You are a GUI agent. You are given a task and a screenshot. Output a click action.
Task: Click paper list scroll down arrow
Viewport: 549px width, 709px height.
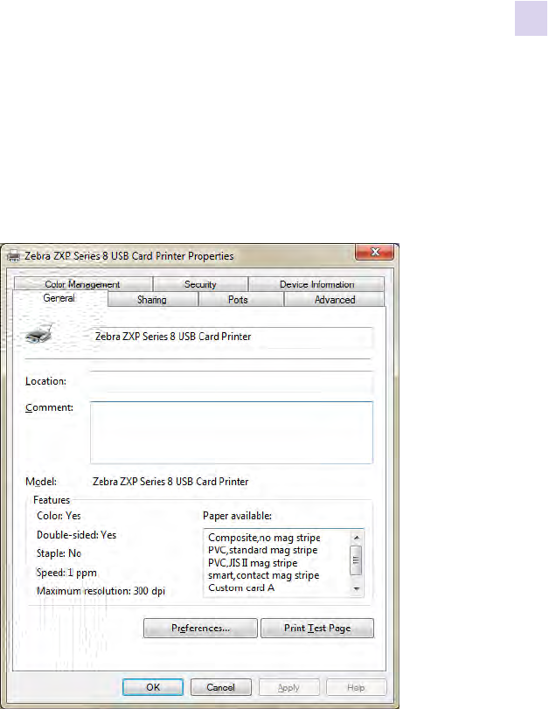tap(357, 588)
